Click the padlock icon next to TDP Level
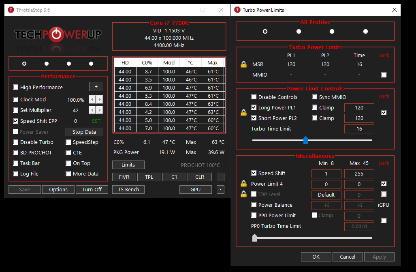 pyautogui.click(x=243, y=194)
